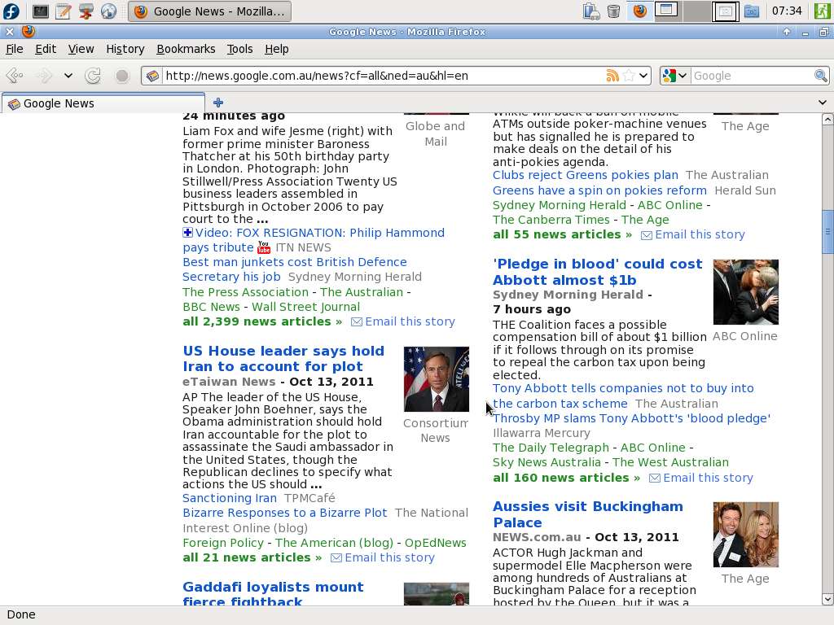Click 'all 160 news articles' link

point(567,478)
